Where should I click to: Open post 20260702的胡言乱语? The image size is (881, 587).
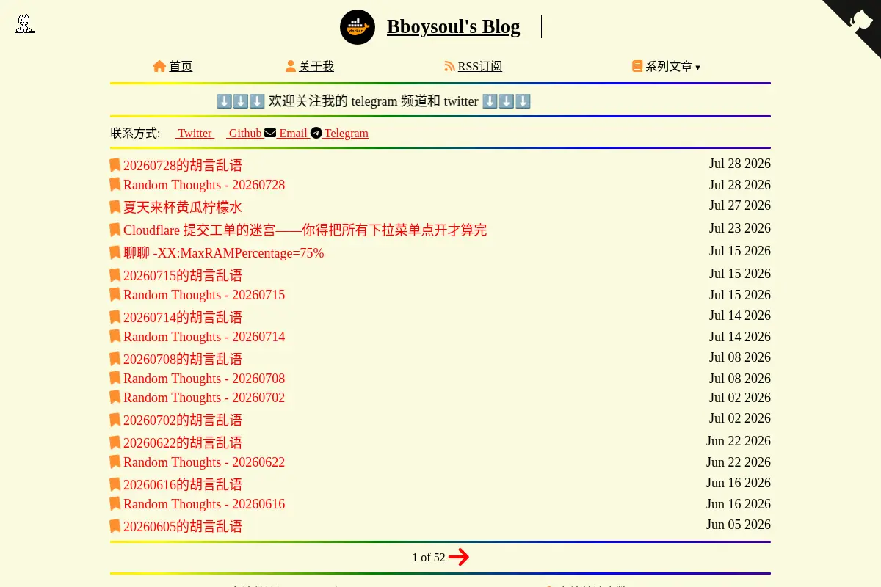[183, 420]
